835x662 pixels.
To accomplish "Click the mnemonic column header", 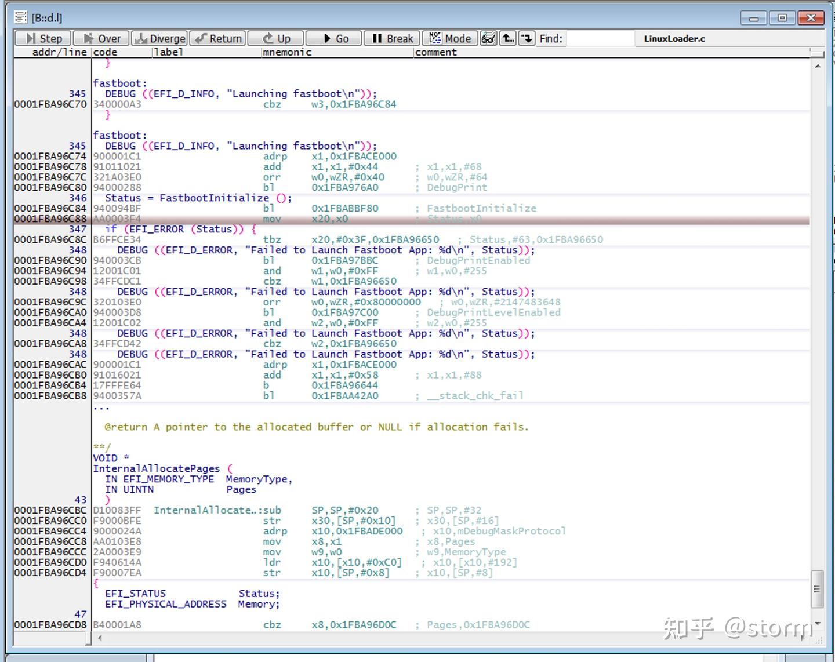I will click(287, 52).
